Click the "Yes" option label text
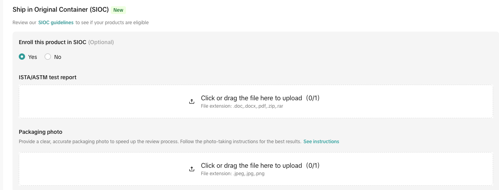Viewport: 499px width, 190px height. click(x=32, y=57)
